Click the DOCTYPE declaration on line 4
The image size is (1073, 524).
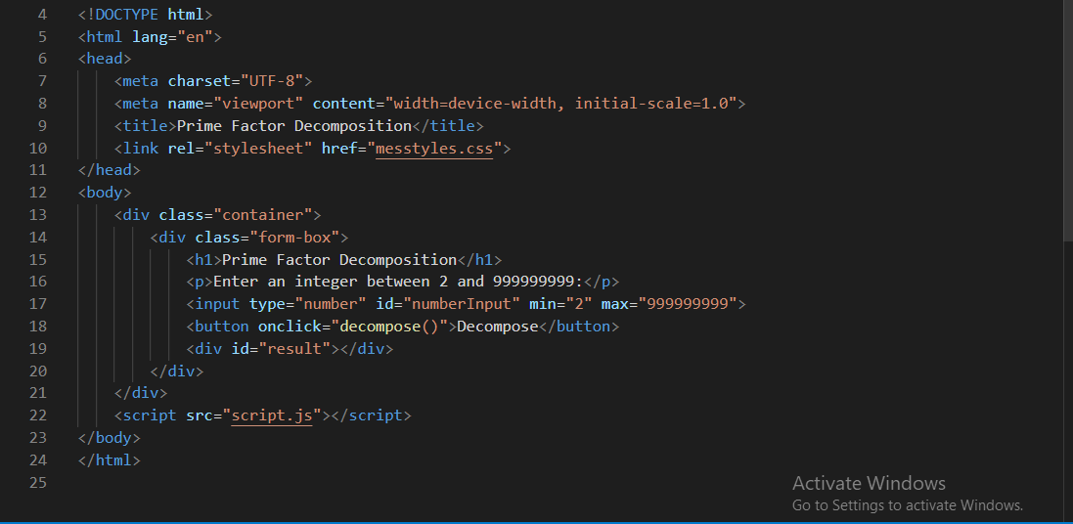tap(145, 15)
